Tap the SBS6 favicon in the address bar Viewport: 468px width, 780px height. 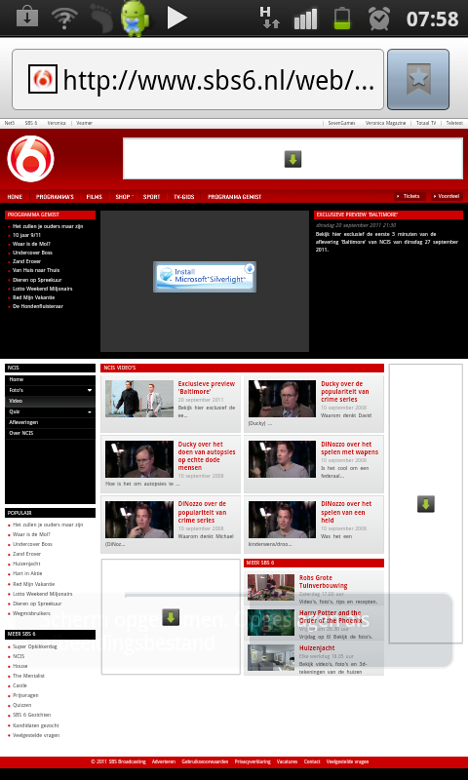(x=42, y=79)
